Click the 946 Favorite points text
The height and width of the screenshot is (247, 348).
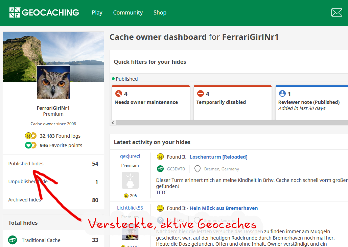[x=61, y=145]
